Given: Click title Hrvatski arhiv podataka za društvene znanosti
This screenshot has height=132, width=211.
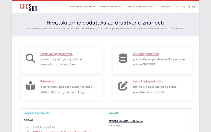Looking at the screenshot, I should (x=105, y=23).
